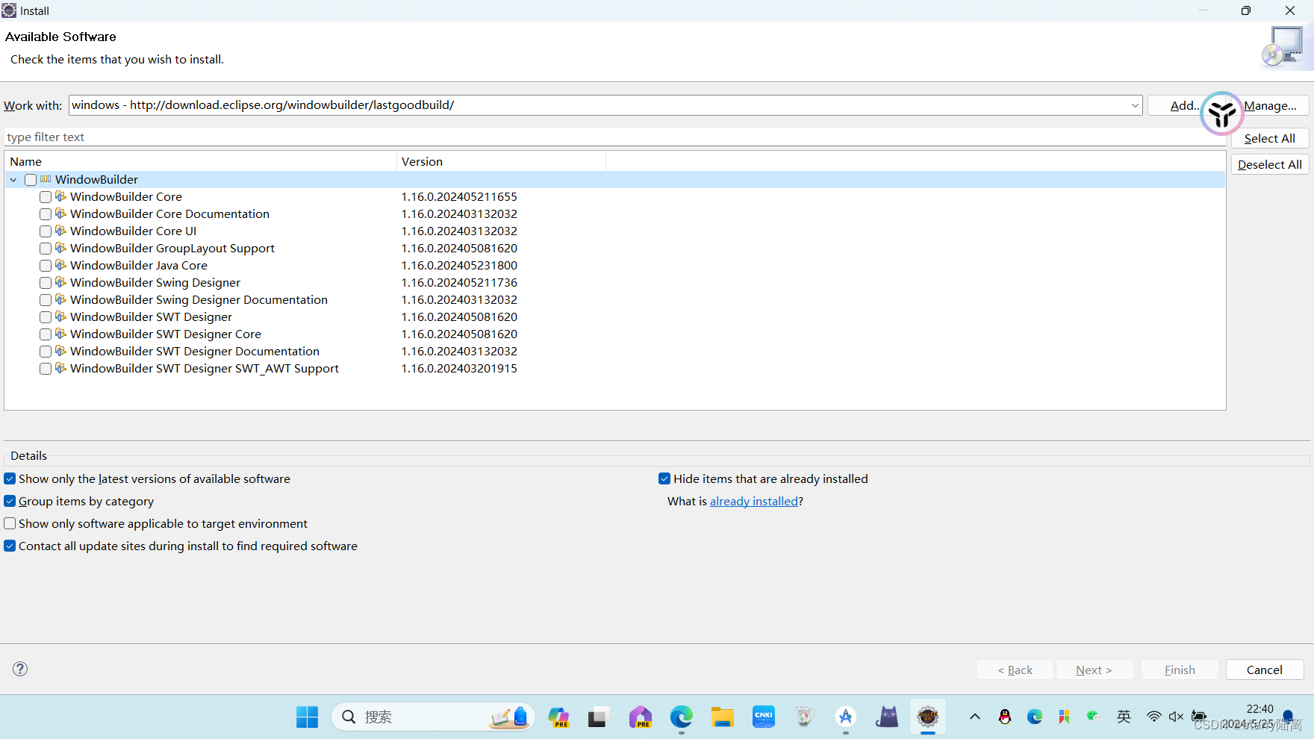
Task: Open the help question mark icon
Action: (20, 669)
